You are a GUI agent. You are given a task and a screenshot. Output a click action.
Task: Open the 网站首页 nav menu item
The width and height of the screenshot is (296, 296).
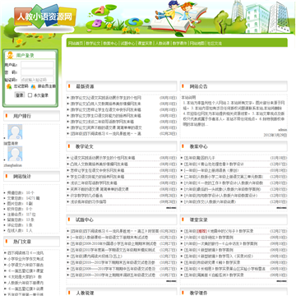[x=76, y=44]
